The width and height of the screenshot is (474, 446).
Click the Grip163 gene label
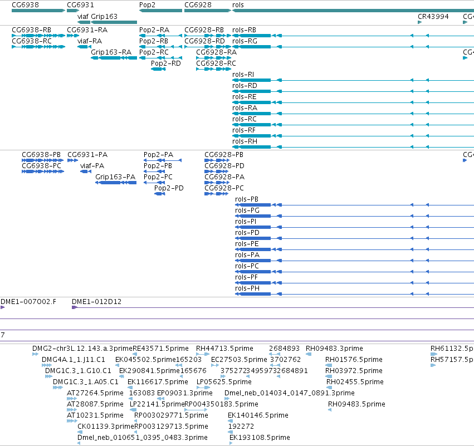click(104, 16)
